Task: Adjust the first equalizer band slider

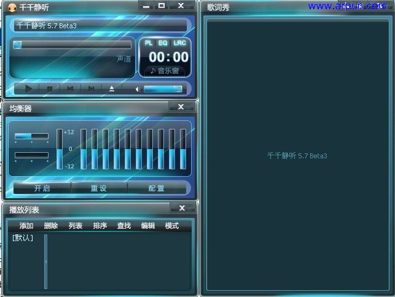Action: [x=84, y=149]
